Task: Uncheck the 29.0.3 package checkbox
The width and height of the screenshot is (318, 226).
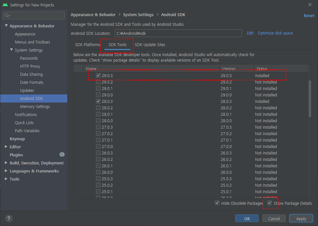Action: pos(98,75)
